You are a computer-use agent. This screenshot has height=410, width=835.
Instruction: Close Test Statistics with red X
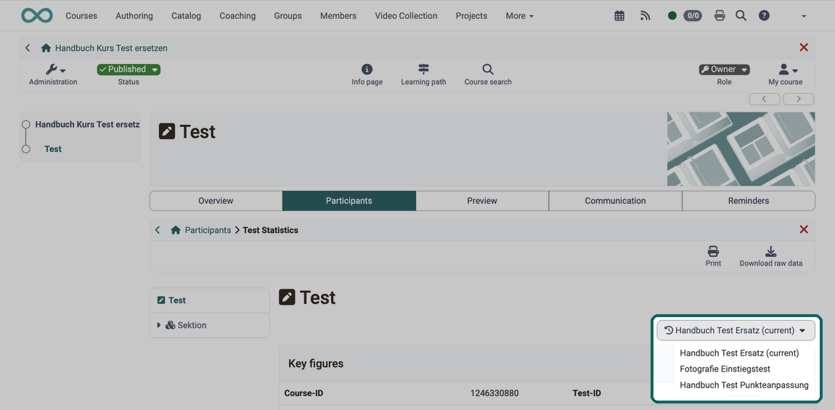pyautogui.click(x=804, y=229)
